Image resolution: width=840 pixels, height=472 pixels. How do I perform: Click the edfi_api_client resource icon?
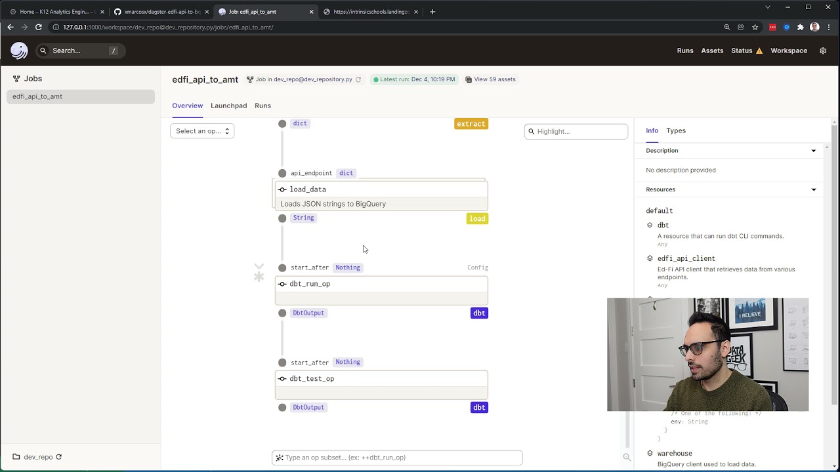(x=650, y=258)
